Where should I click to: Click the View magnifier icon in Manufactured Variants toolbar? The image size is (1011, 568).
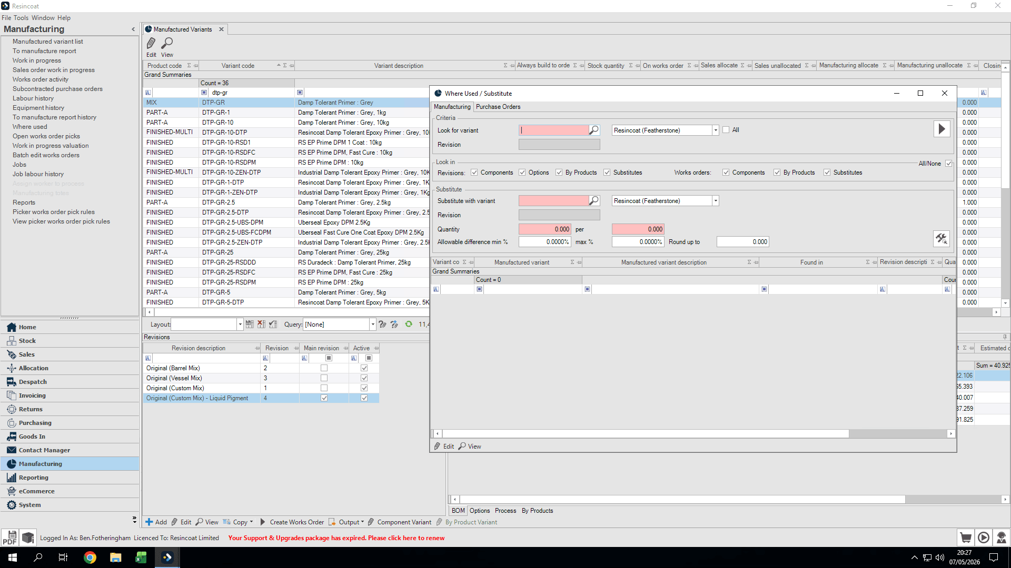[x=167, y=43]
